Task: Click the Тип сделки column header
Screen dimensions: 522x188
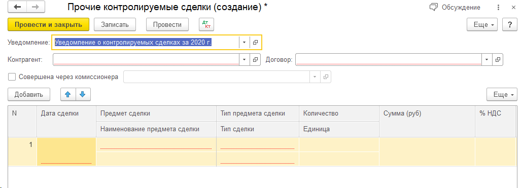Action: click(258, 129)
